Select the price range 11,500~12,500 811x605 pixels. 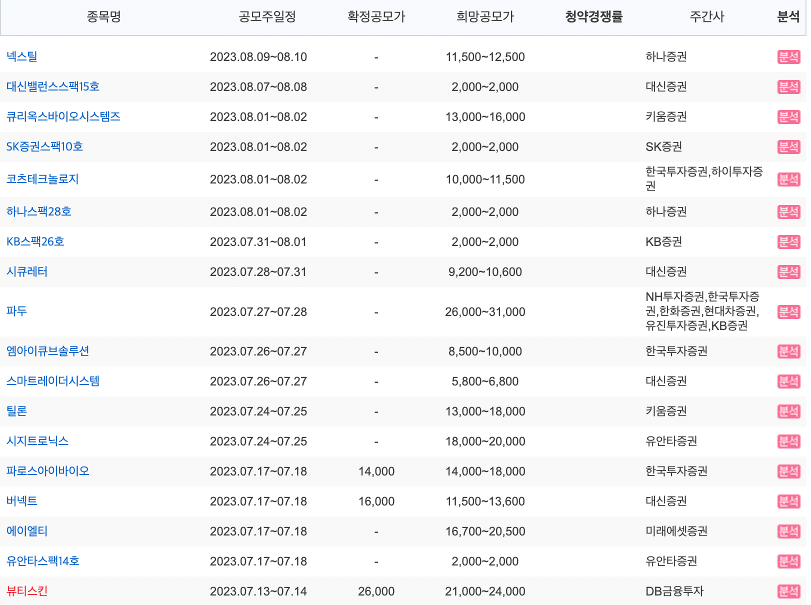[485, 57]
